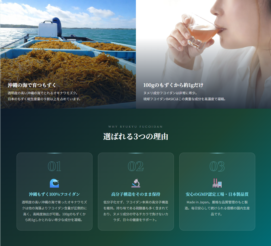The width and height of the screenshot is (271, 246).
Task: Click the 琉球フコイダンBASIC caption text
Action: [x=184, y=99]
